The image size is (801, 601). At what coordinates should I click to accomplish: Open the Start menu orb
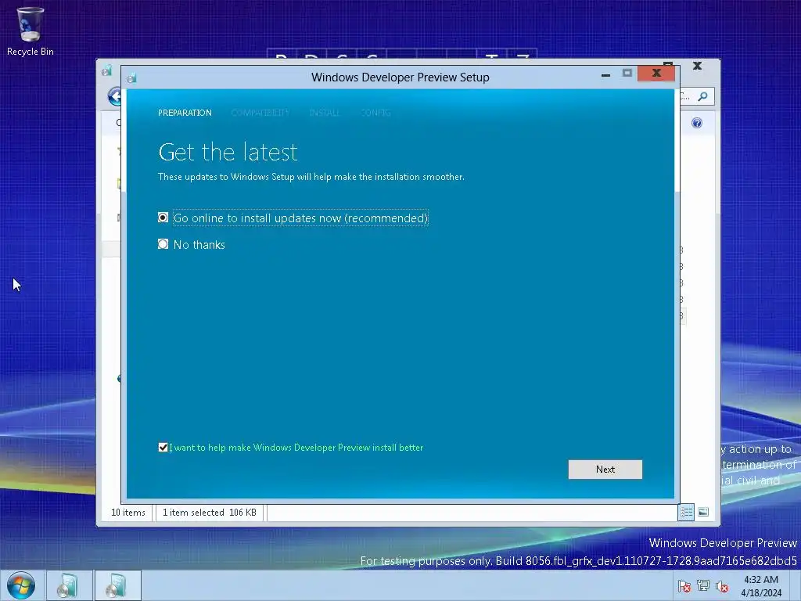[21, 585]
